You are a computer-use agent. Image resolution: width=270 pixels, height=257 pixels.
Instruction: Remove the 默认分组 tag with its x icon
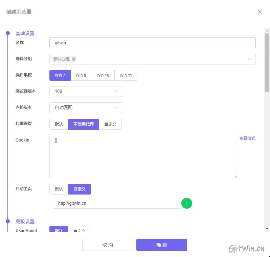coord(74,59)
